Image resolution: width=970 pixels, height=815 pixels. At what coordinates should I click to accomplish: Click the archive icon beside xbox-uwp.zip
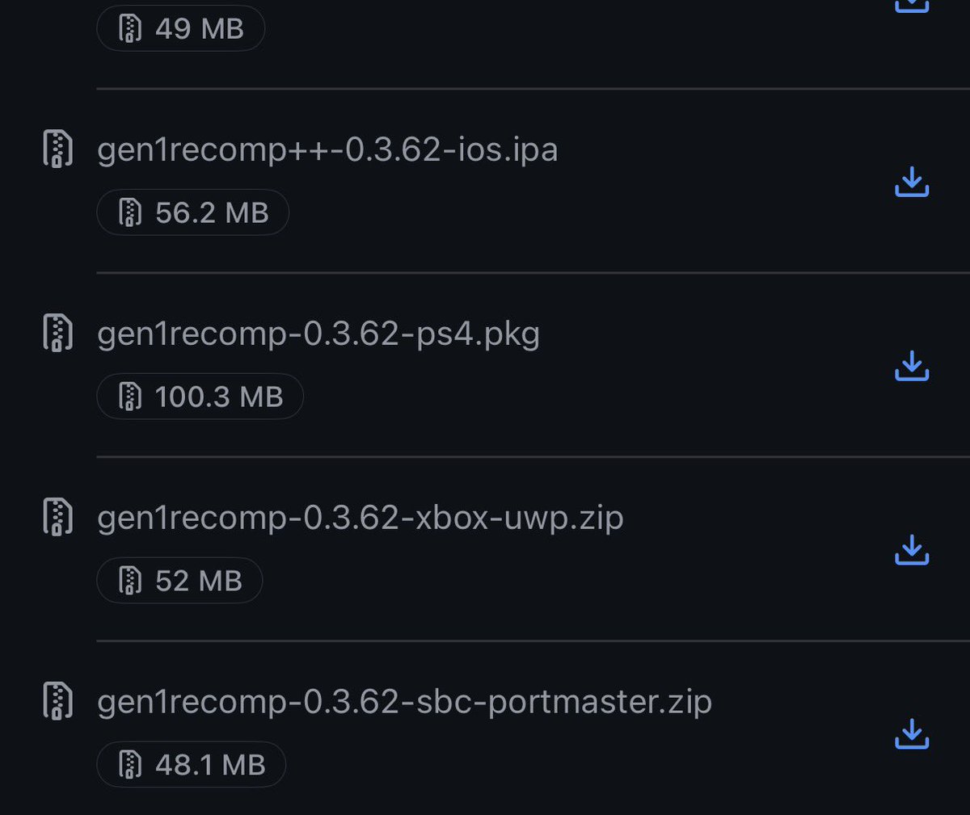tap(57, 517)
